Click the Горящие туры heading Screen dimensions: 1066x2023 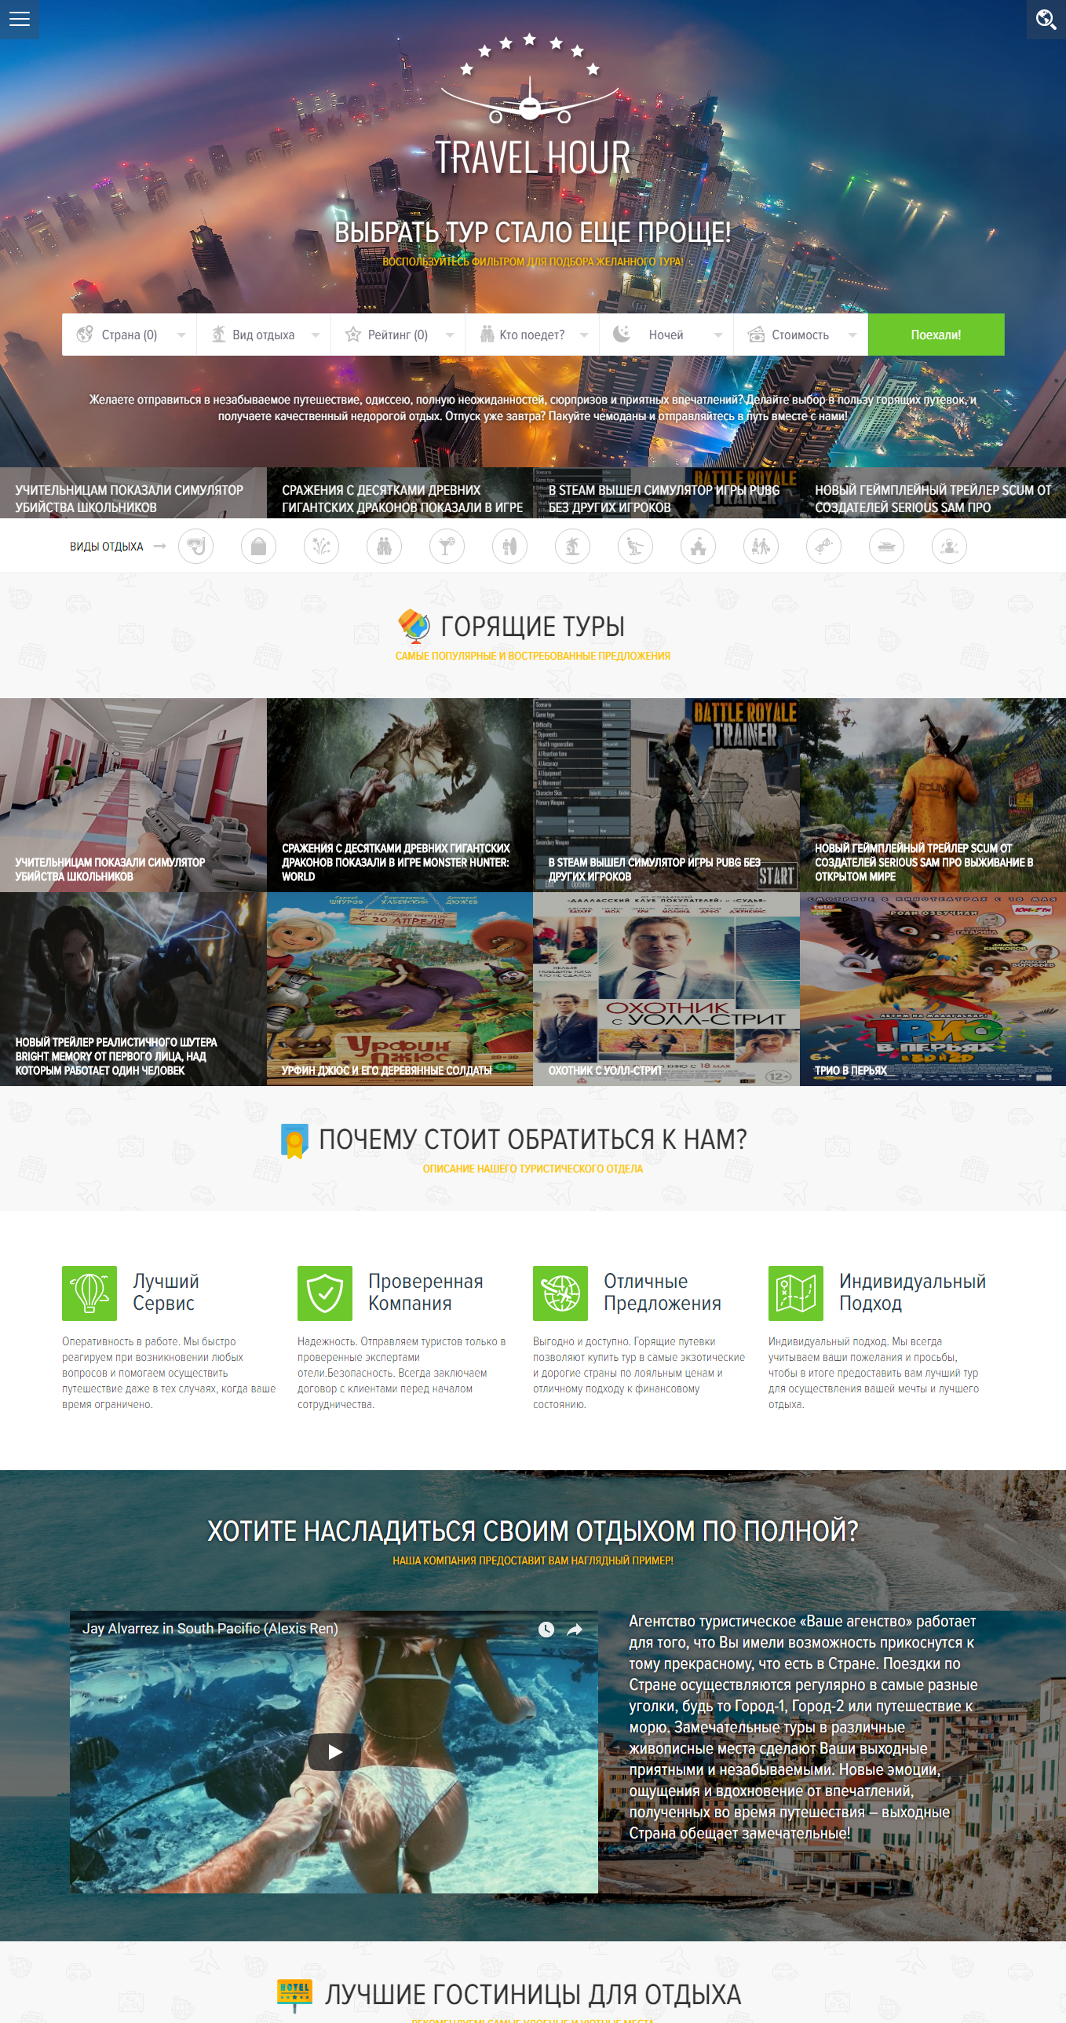532,627
